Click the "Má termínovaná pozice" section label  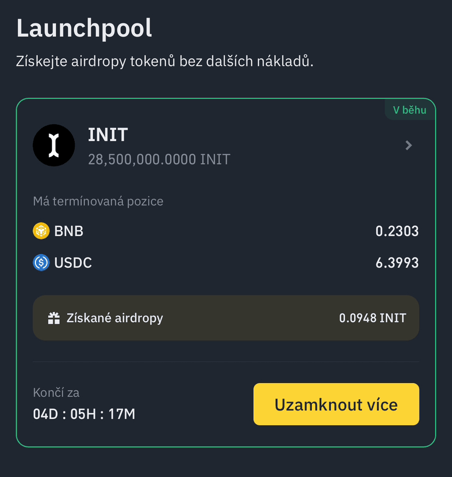click(98, 202)
